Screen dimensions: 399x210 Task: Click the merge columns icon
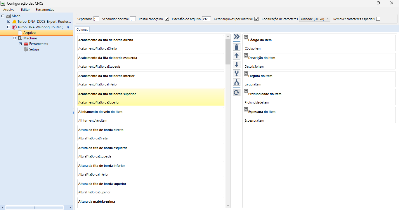point(237,73)
